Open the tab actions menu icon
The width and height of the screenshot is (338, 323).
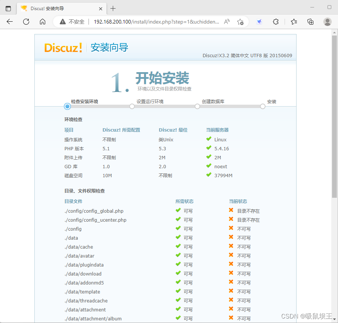8,8
